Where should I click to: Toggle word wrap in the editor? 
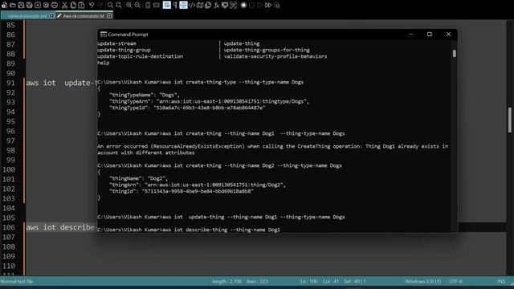[167, 6]
